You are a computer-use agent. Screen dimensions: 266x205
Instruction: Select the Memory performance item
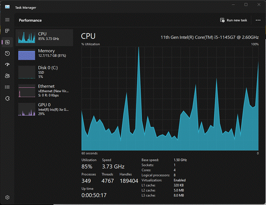click(x=44, y=54)
